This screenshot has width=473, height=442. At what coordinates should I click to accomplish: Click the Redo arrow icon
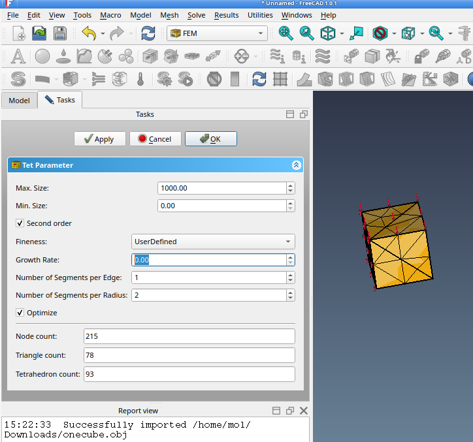tap(117, 33)
